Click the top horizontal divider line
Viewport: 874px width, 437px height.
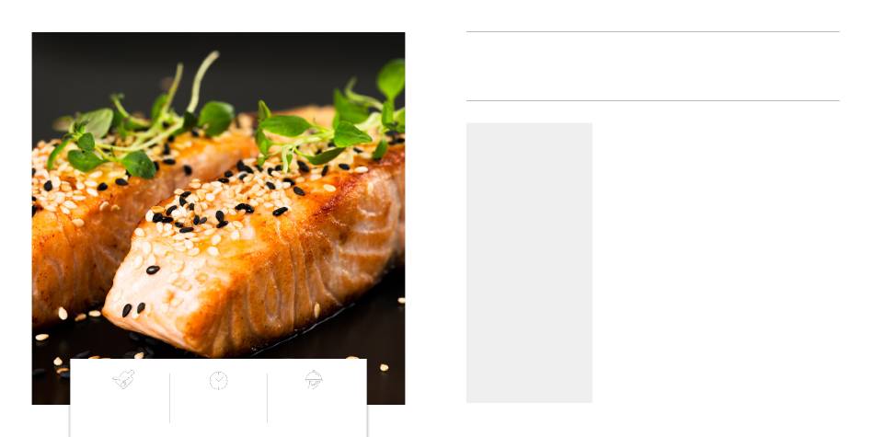pyautogui.click(x=652, y=32)
